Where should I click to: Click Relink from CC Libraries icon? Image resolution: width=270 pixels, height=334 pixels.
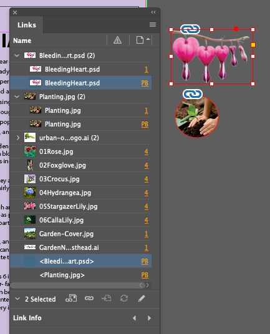point(71,298)
